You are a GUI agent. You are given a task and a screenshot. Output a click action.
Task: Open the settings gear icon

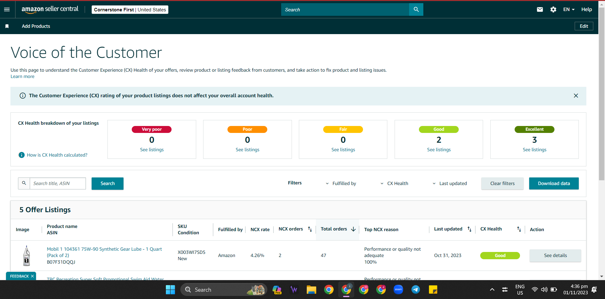553,9
